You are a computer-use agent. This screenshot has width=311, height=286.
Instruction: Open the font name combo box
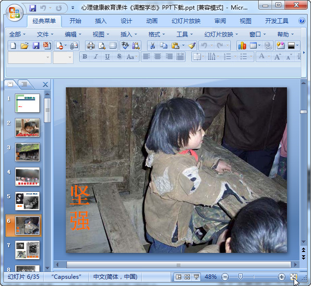[x=29, y=58]
